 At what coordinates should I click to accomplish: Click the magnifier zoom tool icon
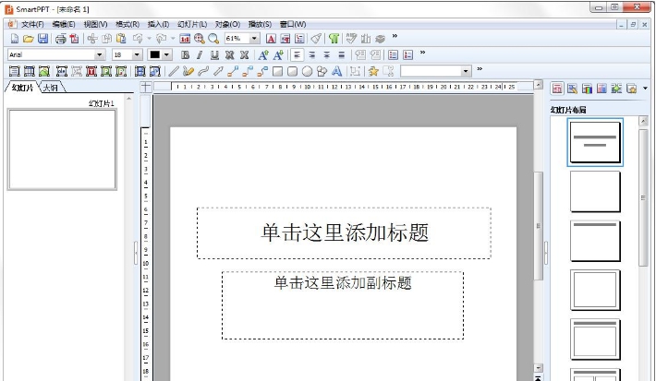click(213, 39)
